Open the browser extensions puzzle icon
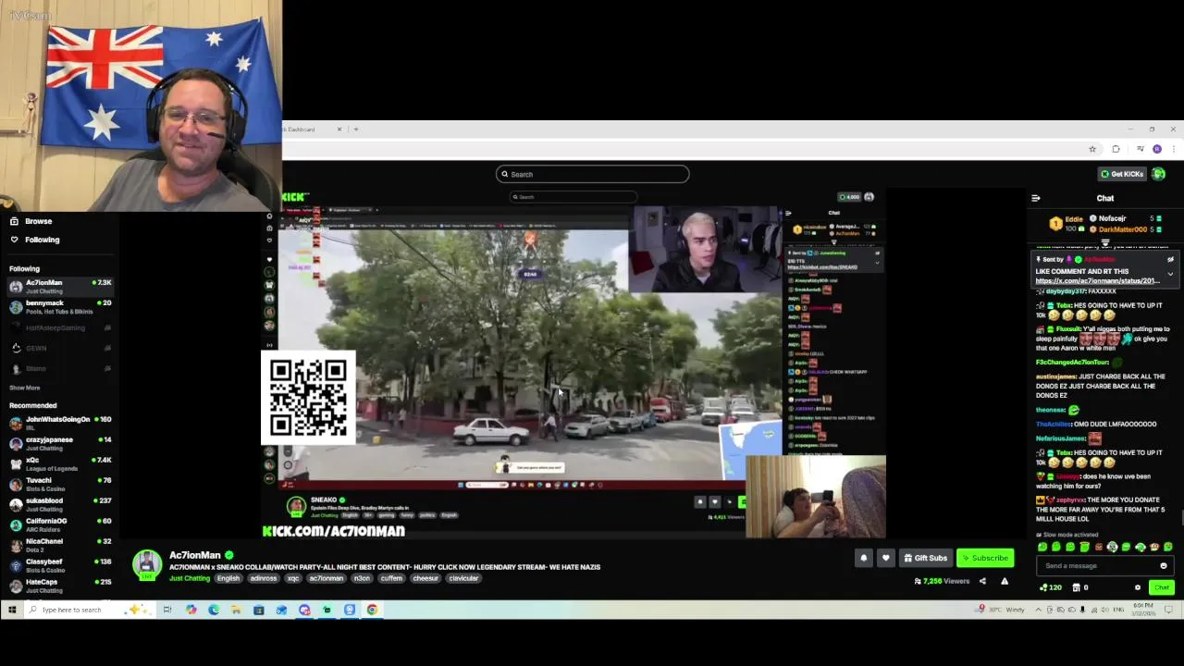 point(1116,149)
